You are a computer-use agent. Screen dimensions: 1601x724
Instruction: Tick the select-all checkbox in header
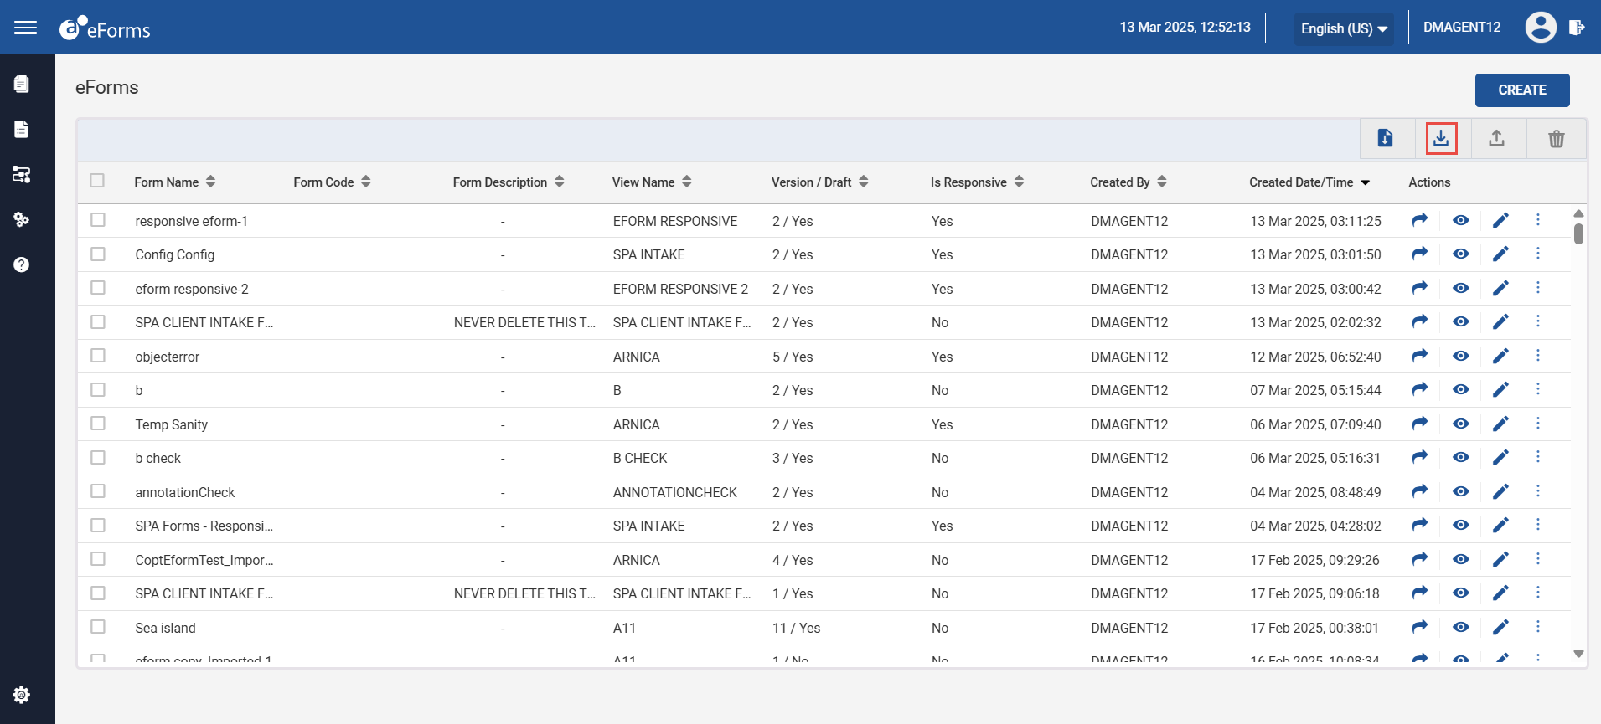tap(97, 181)
